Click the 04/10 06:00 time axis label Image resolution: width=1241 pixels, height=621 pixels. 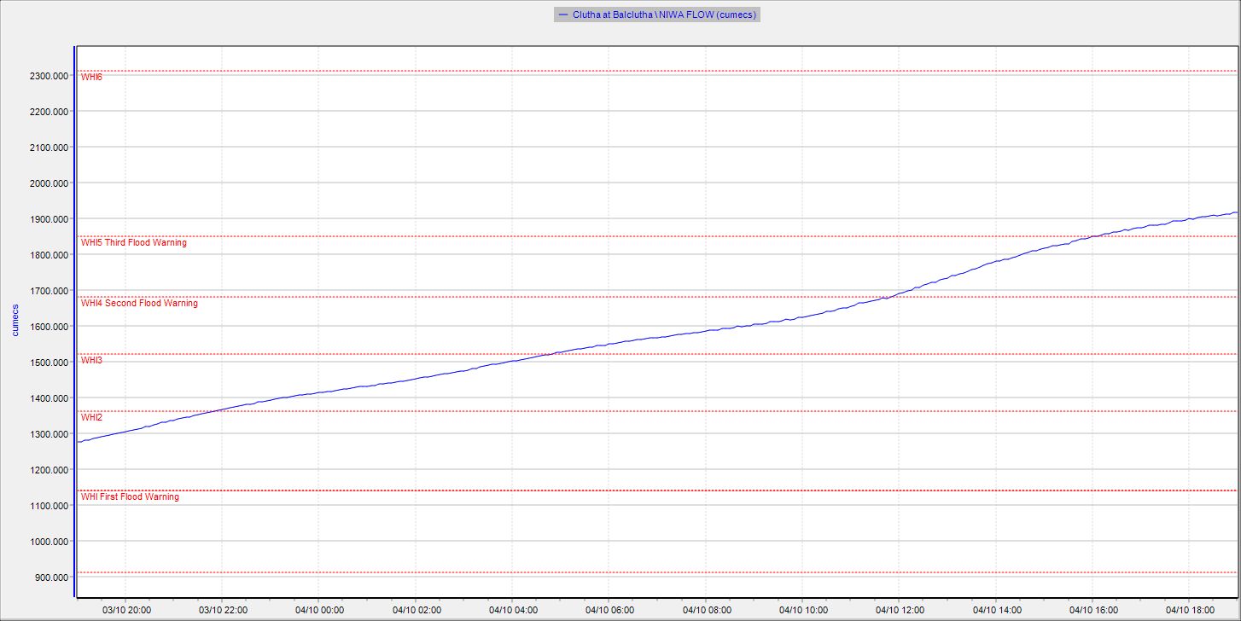click(x=609, y=610)
